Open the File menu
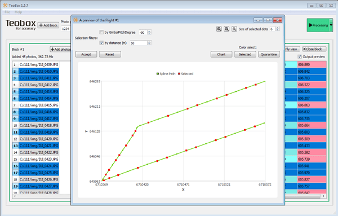Viewport: 338px width, 216px height. pyautogui.click(x=7, y=12)
